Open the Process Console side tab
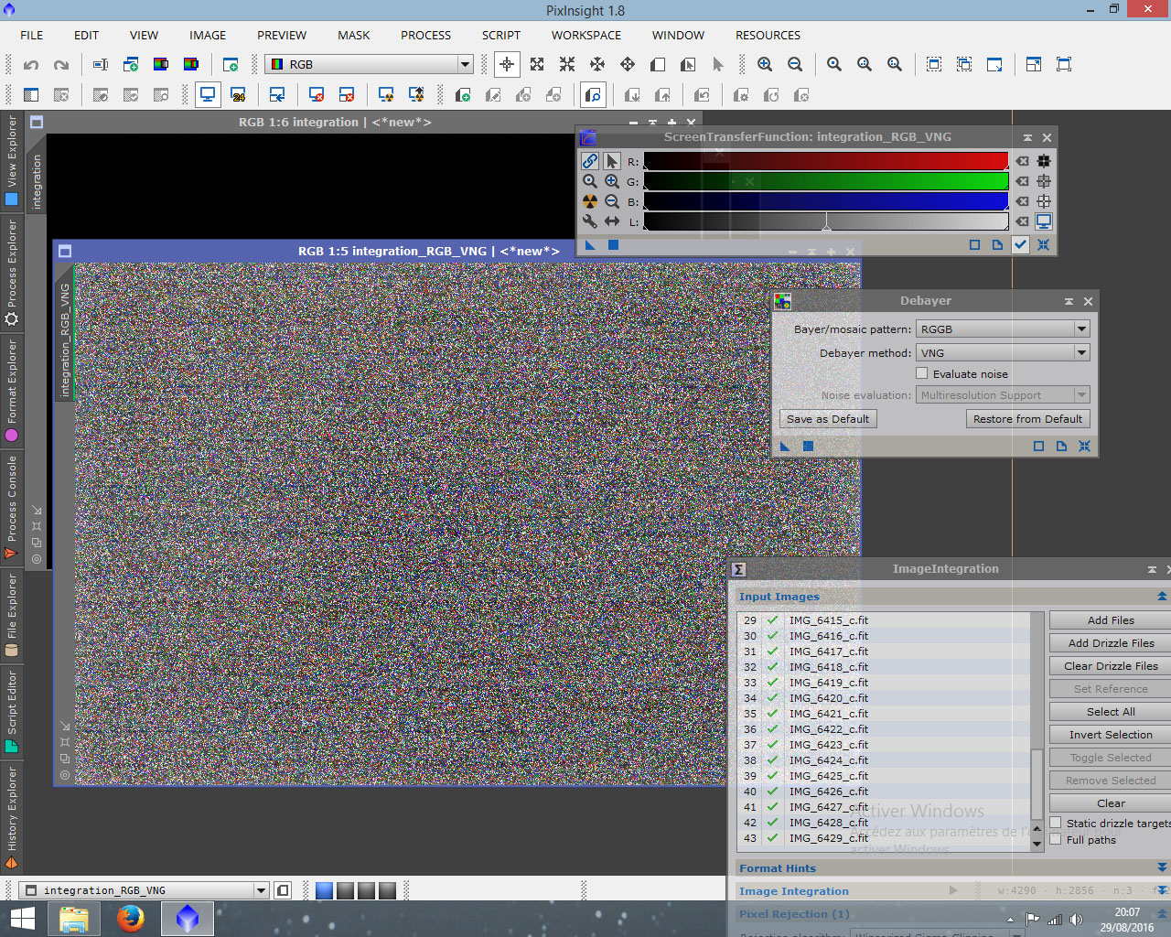This screenshot has width=1171, height=937. coord(11,506)
